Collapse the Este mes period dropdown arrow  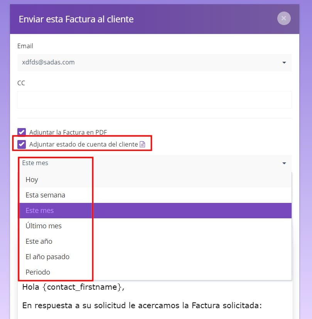(284, 163)
